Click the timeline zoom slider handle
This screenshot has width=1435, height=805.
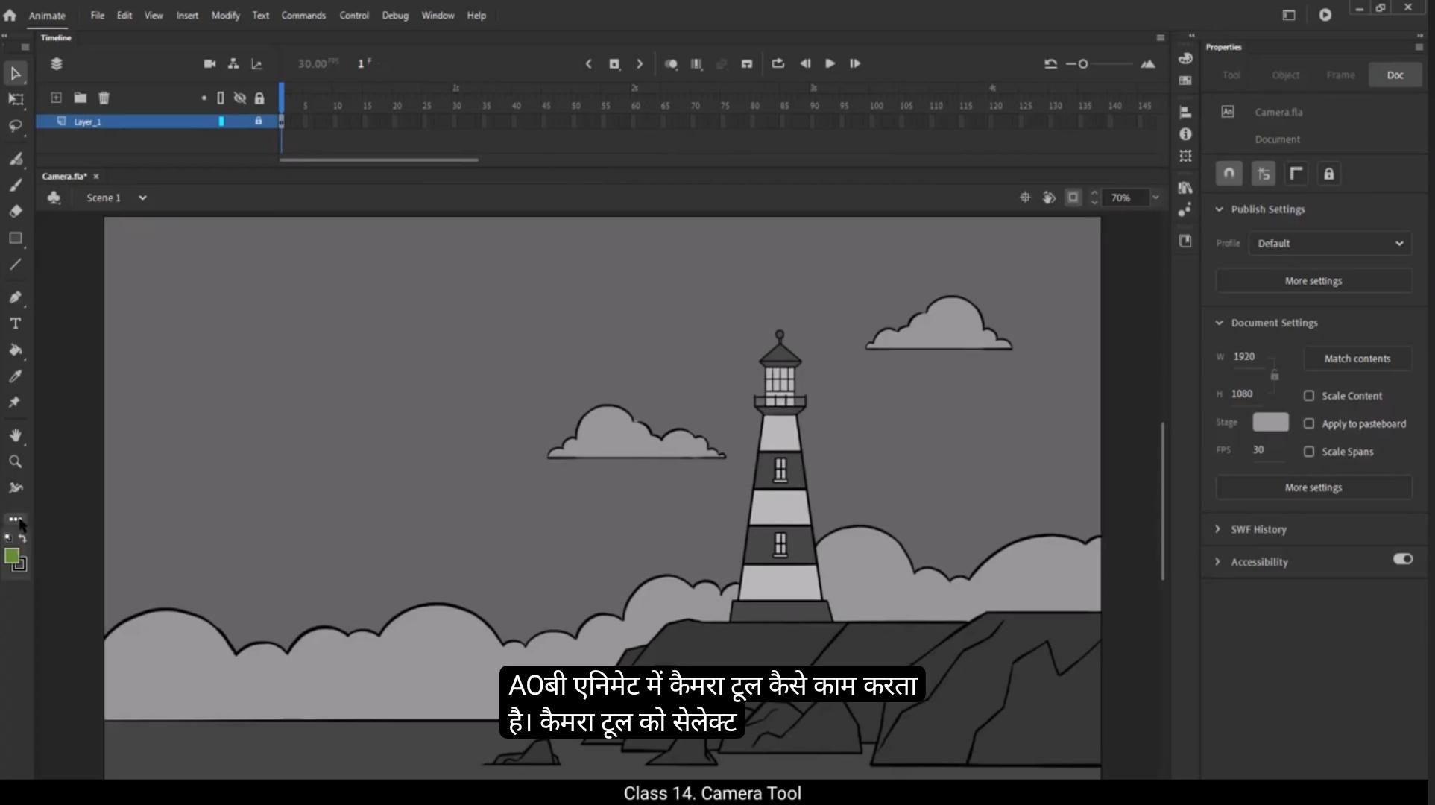tap(1083, 64)
